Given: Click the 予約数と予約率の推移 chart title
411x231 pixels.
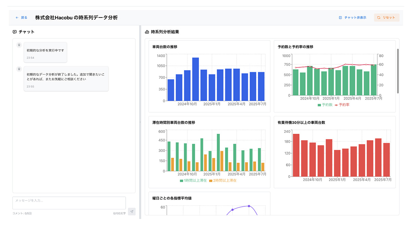Looking at the screenshot, I should pos(295,47).
